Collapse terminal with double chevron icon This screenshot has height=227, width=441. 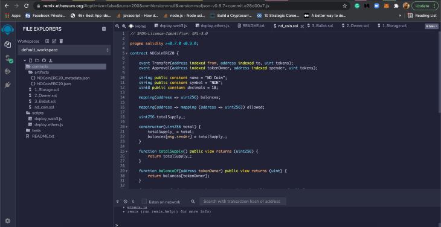tap(118, 202)
